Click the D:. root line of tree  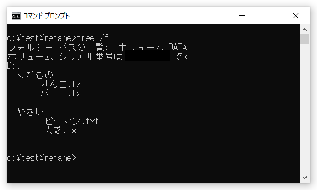click(13, 66)
